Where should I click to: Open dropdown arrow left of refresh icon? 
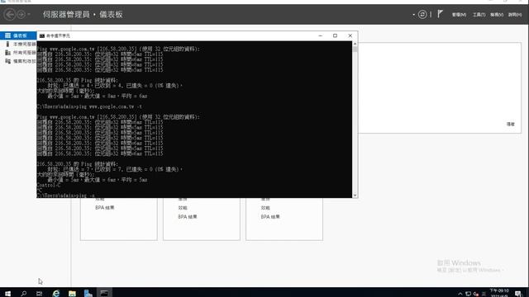tap(413, 15)
